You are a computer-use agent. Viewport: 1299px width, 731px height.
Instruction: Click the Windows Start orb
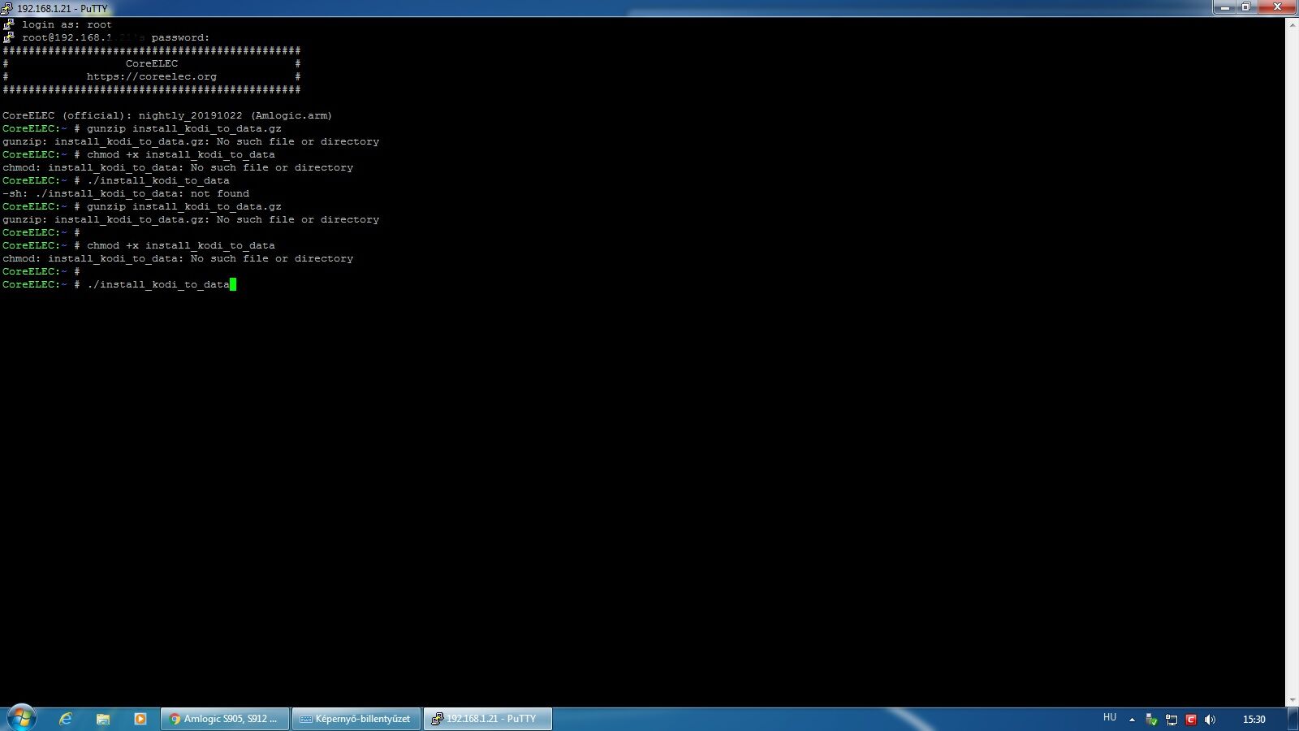tap(22, 718)
